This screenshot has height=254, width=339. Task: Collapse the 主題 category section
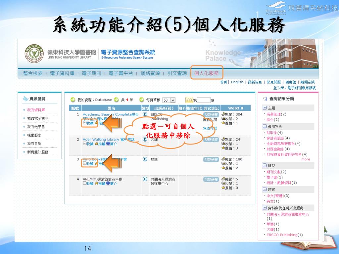pyautogui.click(x=265, y=108)
